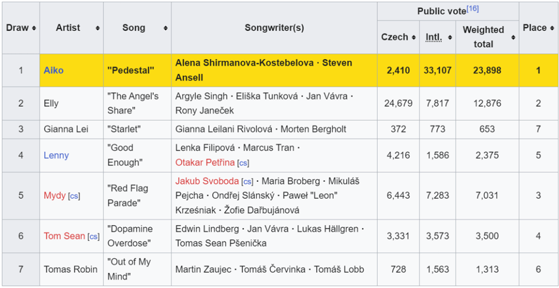
Task: Click the Intl. header abbreviation
Action: (x=434, y=37)
